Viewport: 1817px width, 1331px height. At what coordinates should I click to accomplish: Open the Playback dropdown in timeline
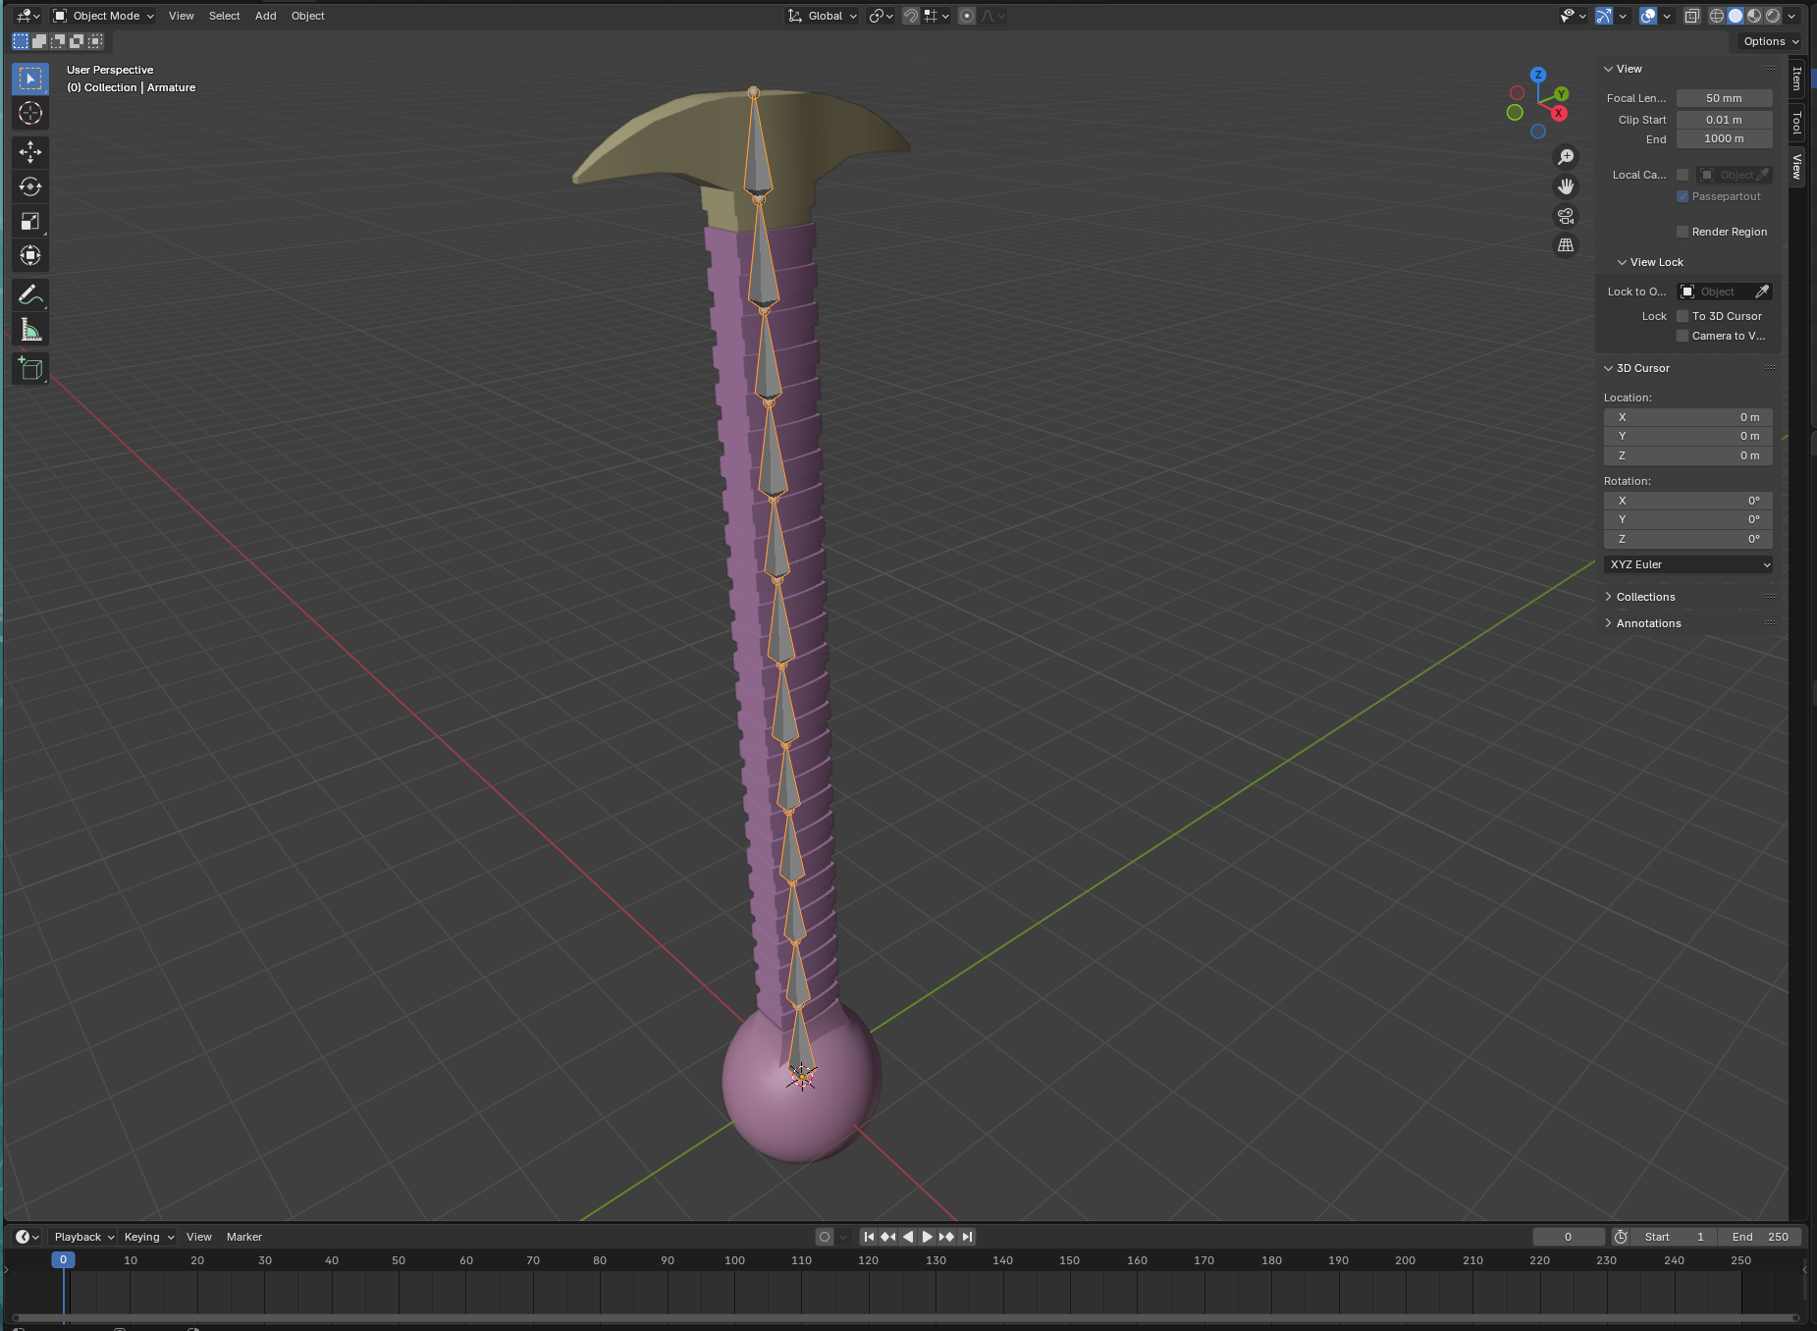point(83,1237)
